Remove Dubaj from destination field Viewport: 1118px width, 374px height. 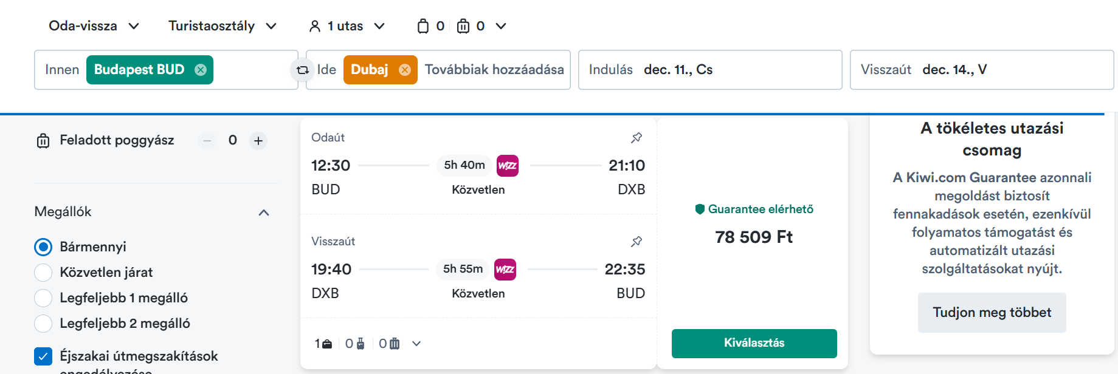404,70
